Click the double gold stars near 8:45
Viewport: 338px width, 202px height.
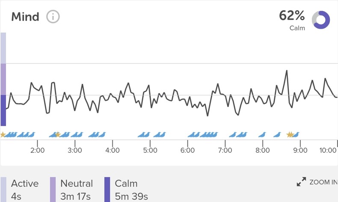pyautogui.click(x=290, y=135)
